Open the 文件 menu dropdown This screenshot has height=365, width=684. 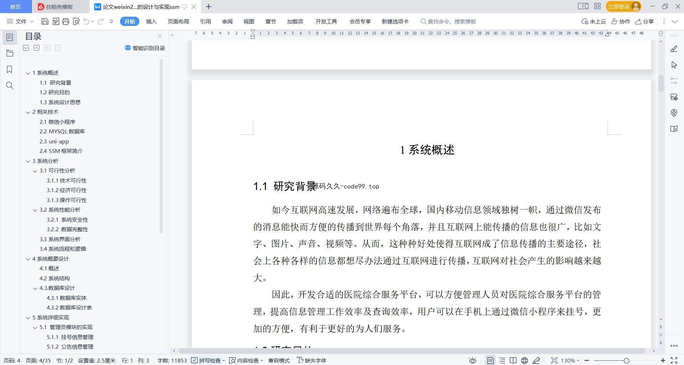(x=20, y=21)
